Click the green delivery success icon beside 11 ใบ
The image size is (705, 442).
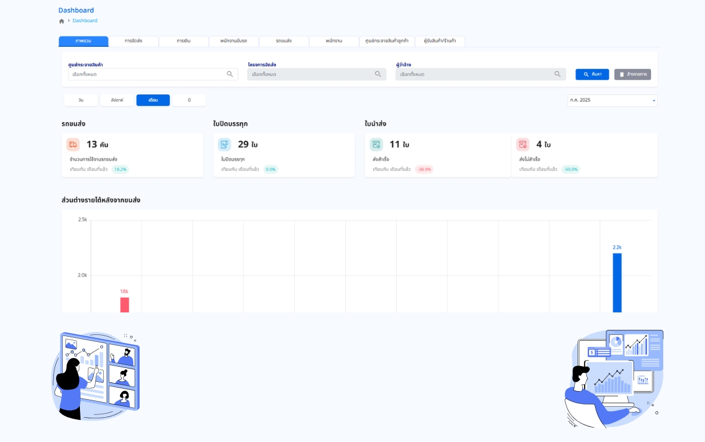point(376,145)
